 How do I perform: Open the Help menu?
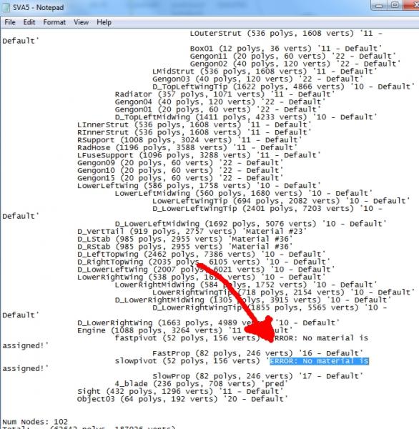(104, 22)
